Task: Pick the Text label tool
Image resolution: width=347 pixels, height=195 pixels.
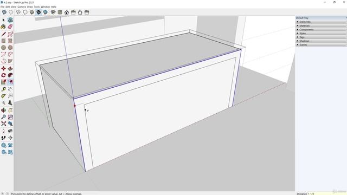Action: (10, 96)
